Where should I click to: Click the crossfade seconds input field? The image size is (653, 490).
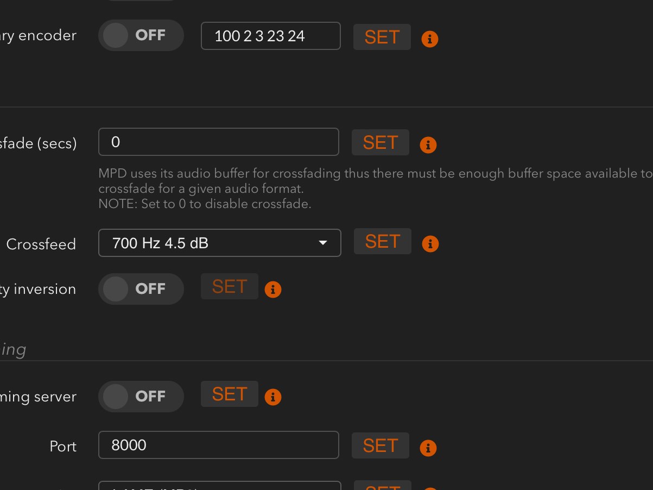click(219, 142)
